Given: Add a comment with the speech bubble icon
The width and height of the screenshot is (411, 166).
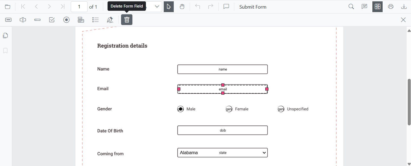Looking at the screenshot, I should [x=226, y=7].
